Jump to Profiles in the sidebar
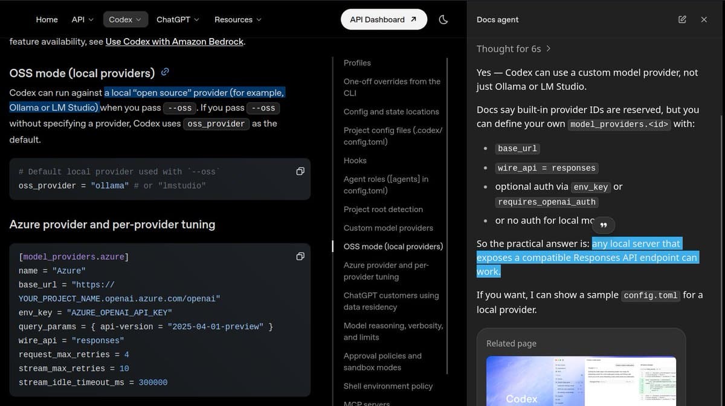725x406 pixels. [x=357, y=63]
